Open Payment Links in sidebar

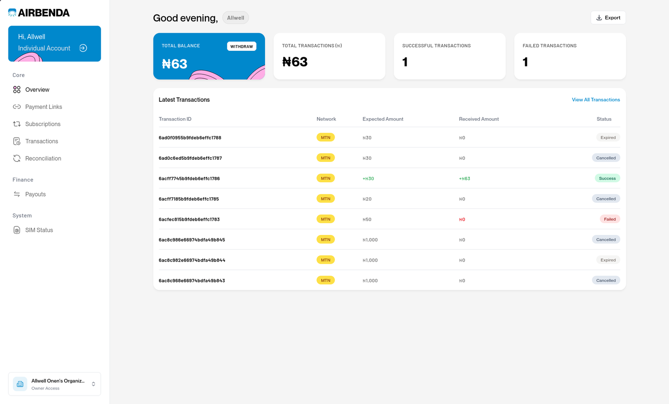pyautogui.click(x=43, y=107)
